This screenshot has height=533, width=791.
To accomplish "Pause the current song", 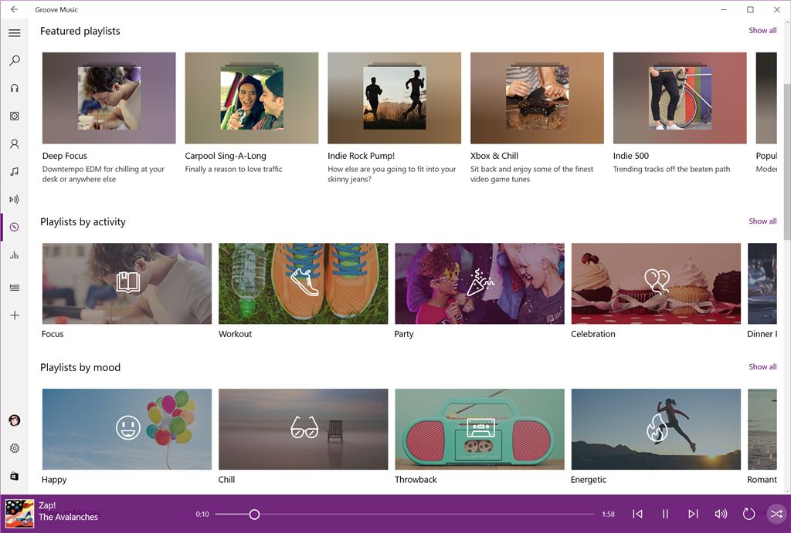I will click(x=665, y=514).
